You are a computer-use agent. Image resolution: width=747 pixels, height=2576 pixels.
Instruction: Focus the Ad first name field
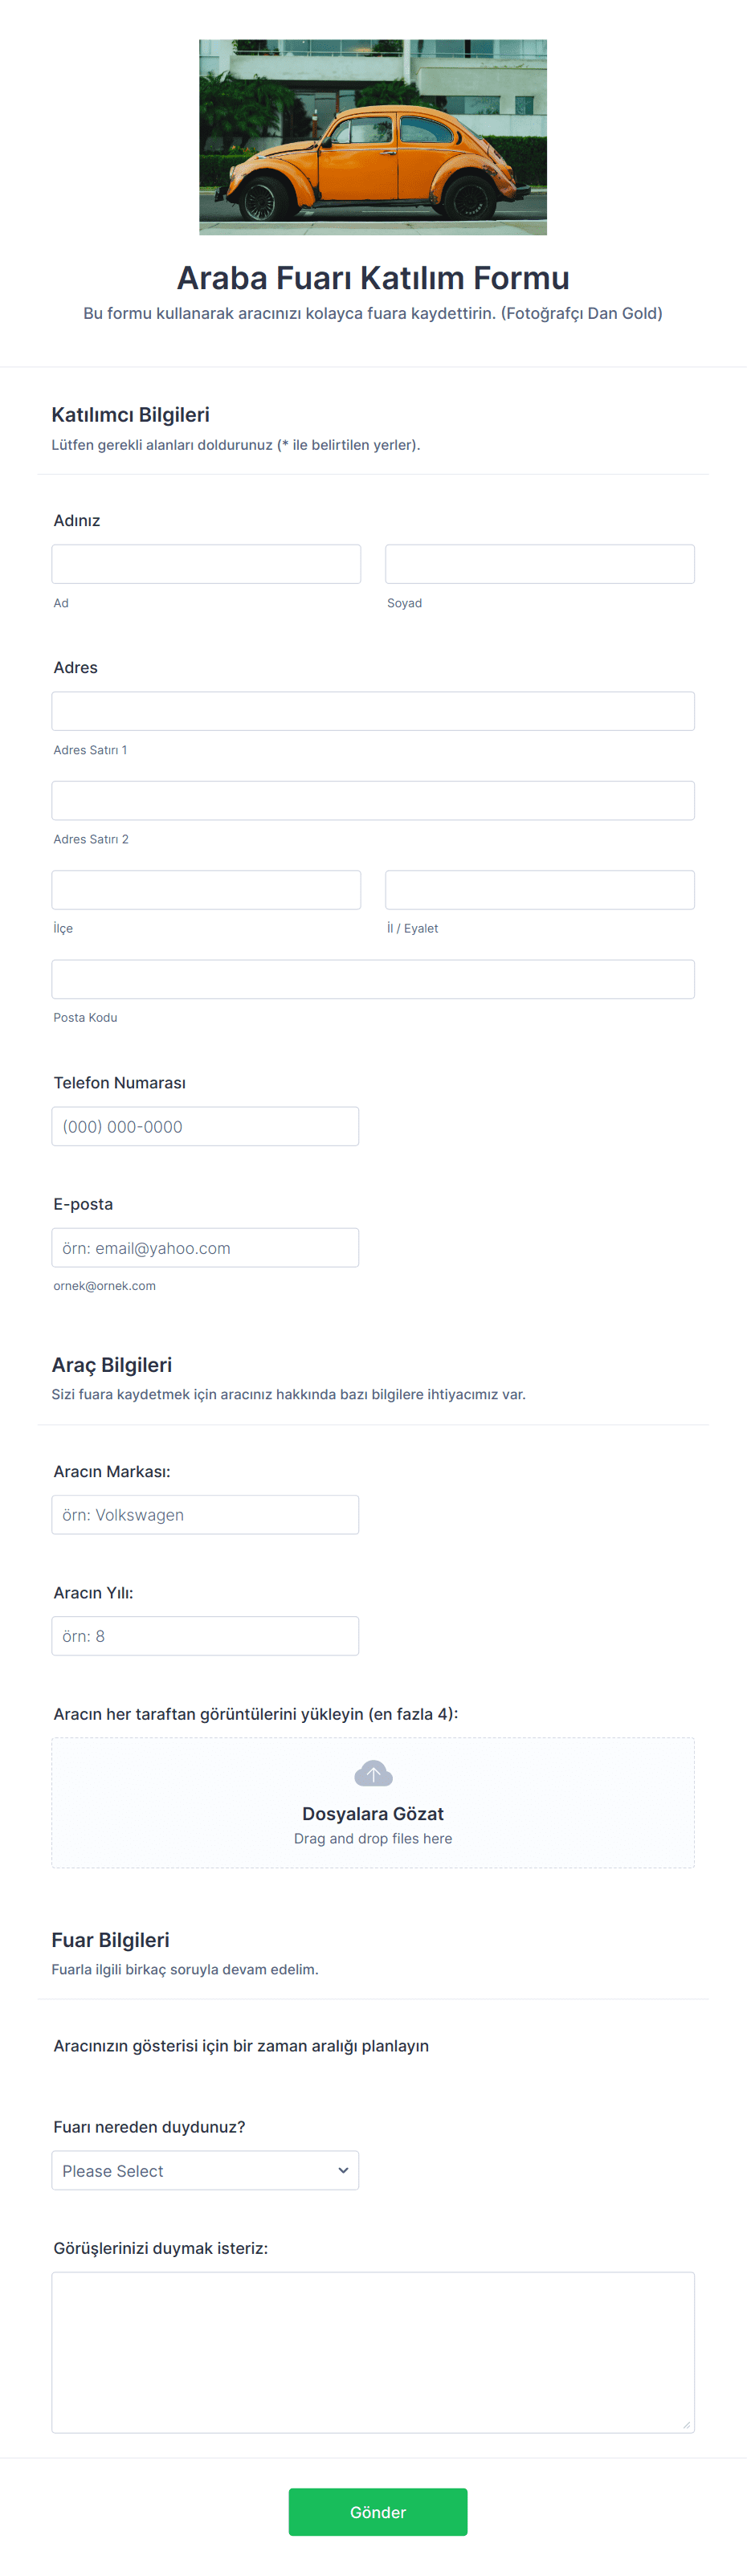point(206,564)
